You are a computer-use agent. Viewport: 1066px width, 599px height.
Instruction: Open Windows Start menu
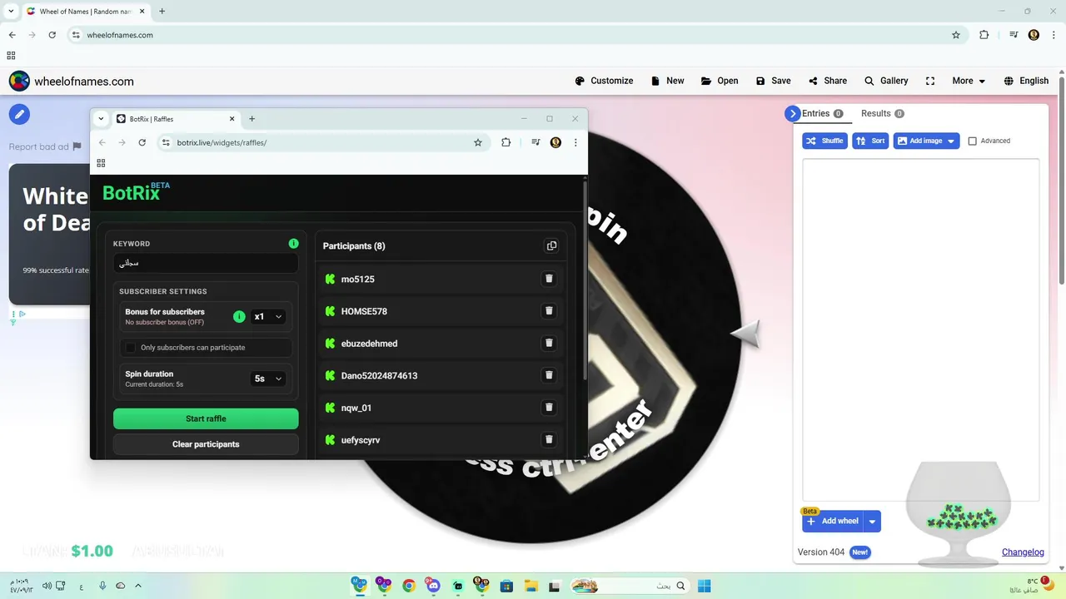pyautogui.click(x=704, y=586)
